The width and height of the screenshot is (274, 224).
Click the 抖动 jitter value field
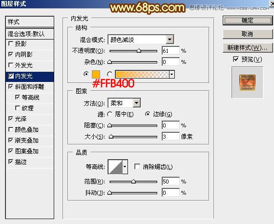click(170, 193)
